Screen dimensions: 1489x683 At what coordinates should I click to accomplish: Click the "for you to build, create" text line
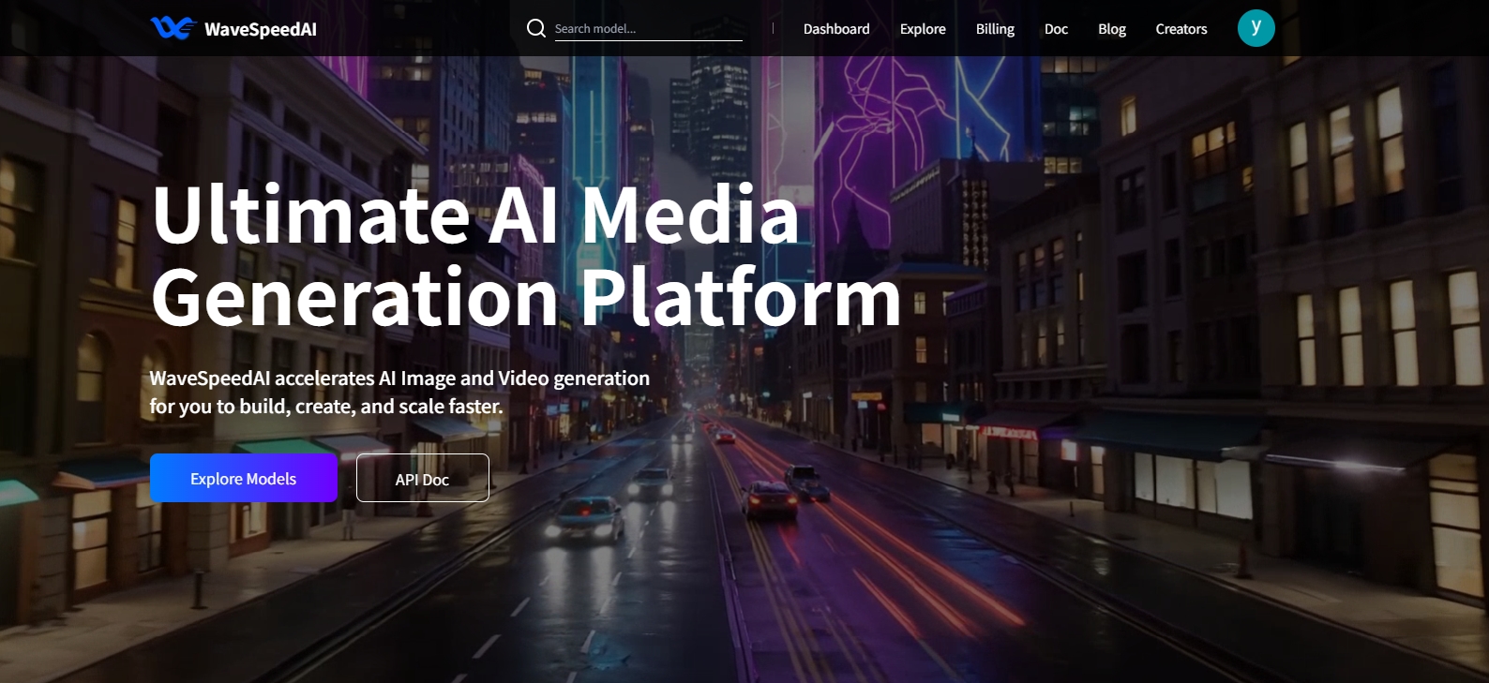pos(326,407)
